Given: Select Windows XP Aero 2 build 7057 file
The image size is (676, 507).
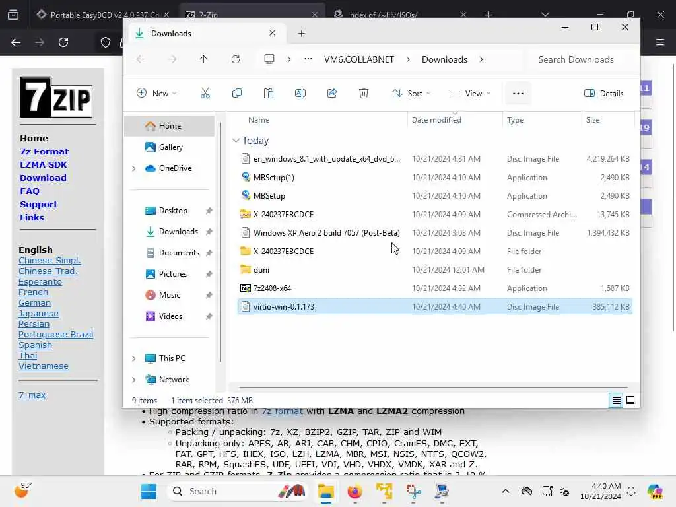Looking at the screenshot, I should click(x=434, y=233).
